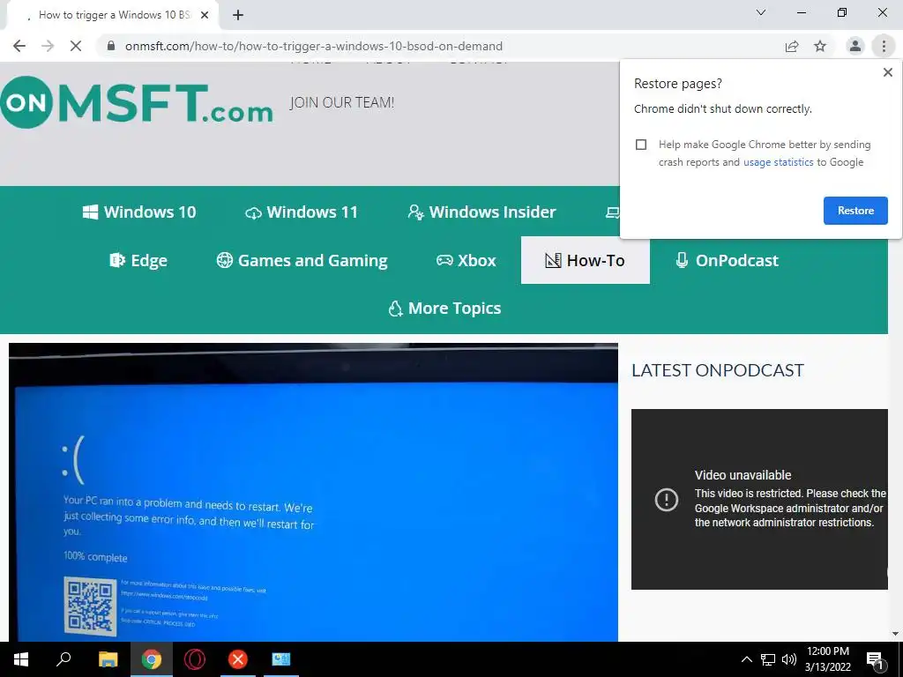Click the cut-off nav item beside Windows Insider
Viewport: 903px width, 677px height.
coord(612,212)
